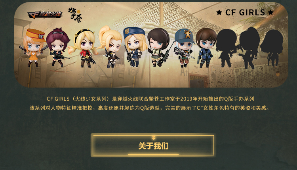Viewport: 297px width, 170px height.
Task: Click the second description line about Q版造型
Action: (150, 108)
